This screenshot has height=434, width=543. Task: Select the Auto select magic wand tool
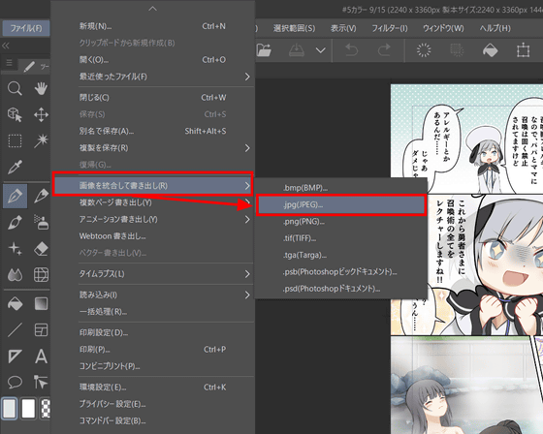coord(41,140)
